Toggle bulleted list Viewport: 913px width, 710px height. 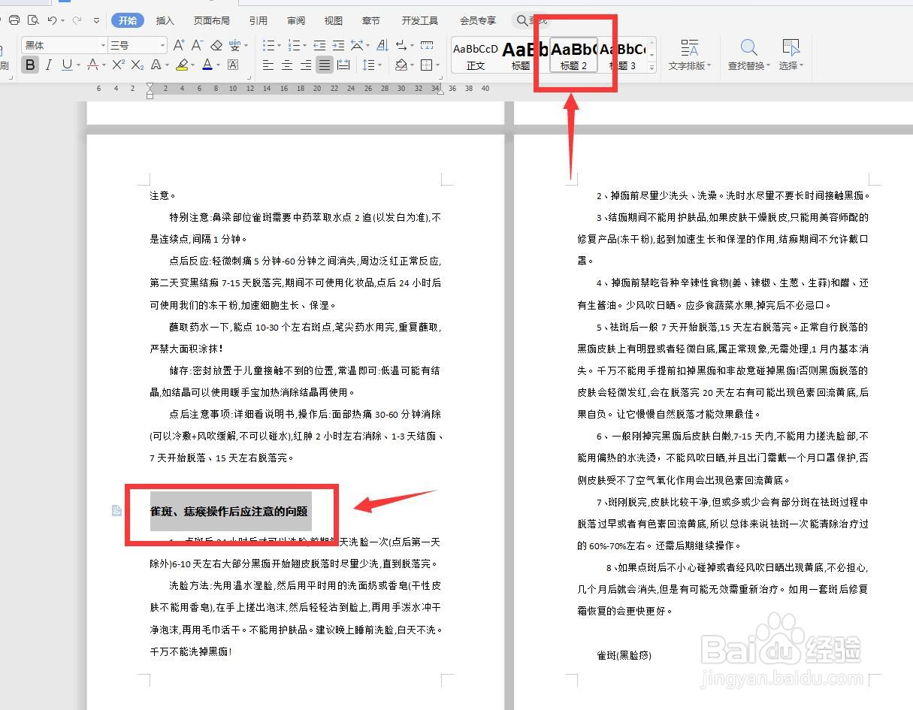268,46
